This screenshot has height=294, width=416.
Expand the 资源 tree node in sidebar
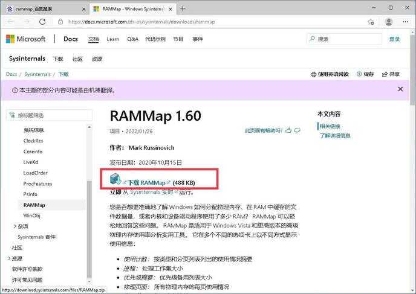(9, 258)
